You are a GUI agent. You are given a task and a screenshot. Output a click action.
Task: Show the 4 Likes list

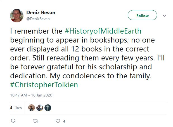[16, 108]
